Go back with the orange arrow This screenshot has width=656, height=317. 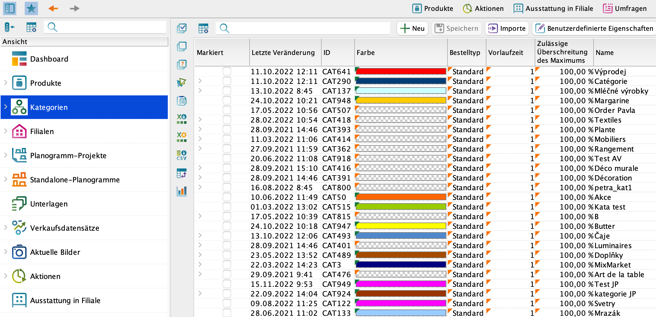53,8
